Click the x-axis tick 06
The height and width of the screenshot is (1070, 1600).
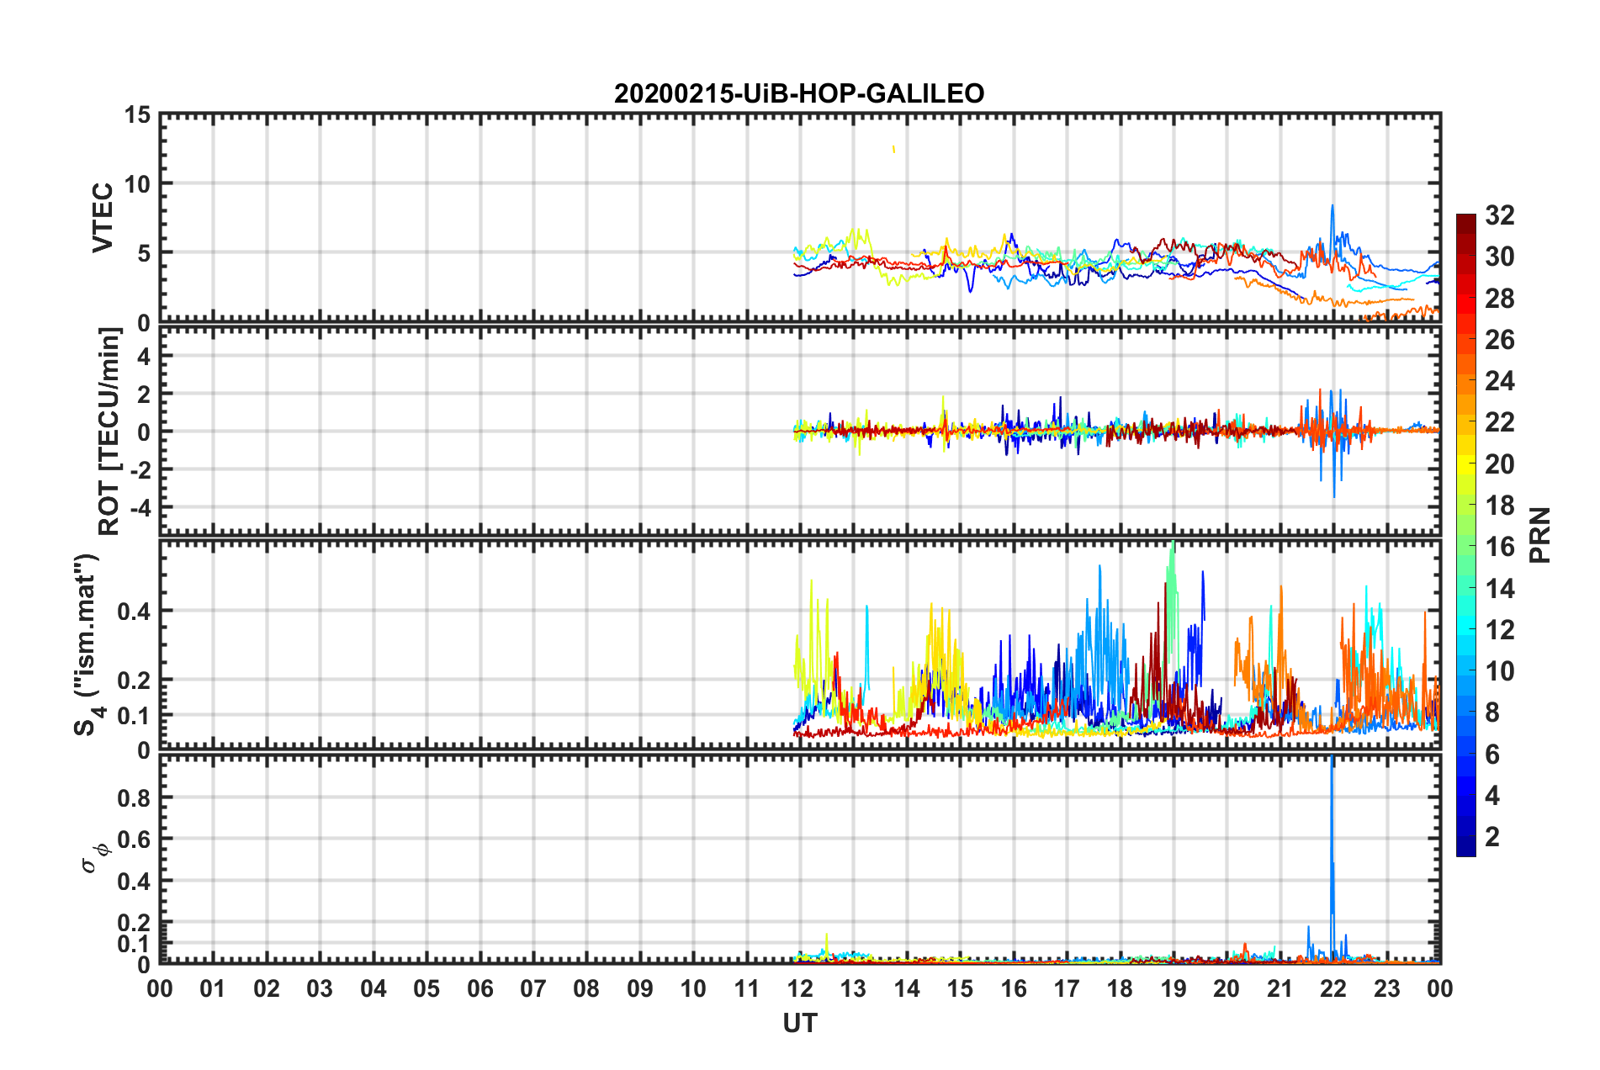pyautogui.click(x=480, y=988)
